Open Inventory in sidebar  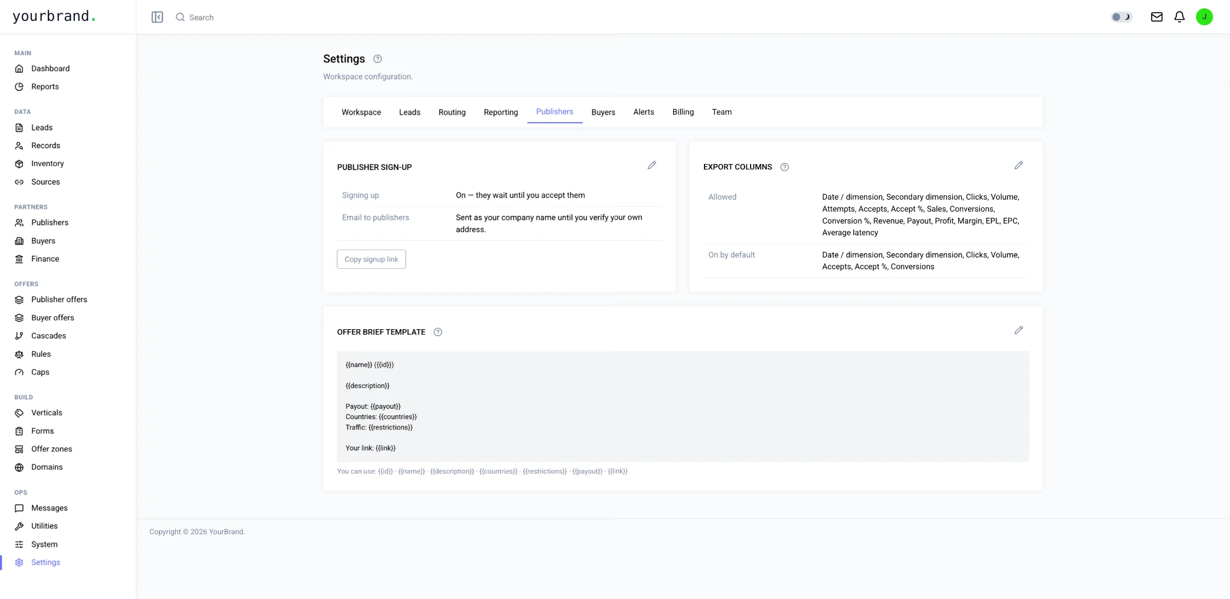pos(47,163)
